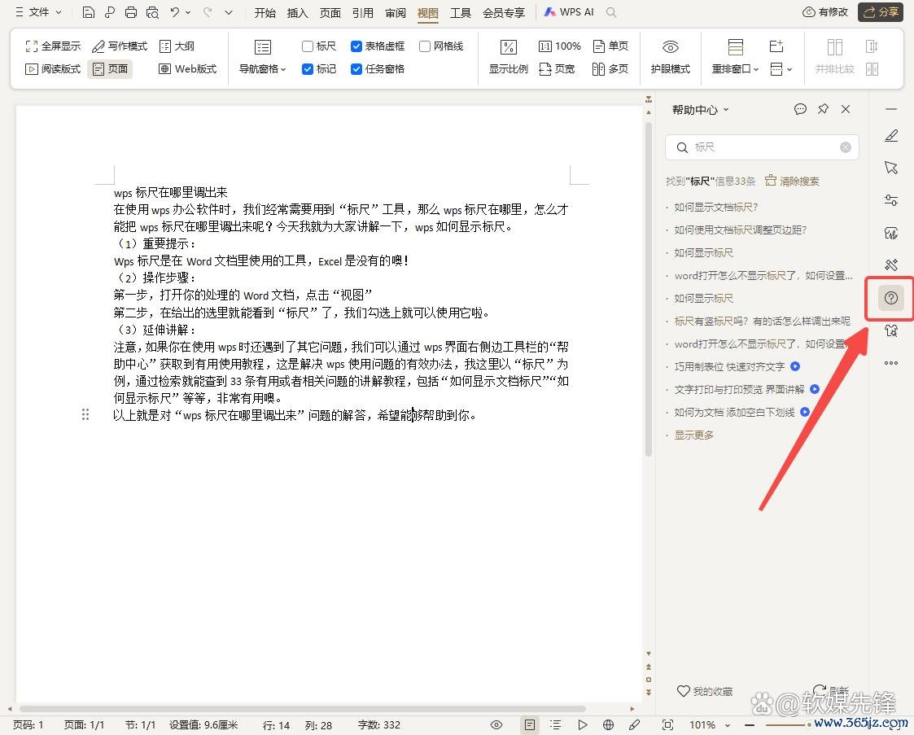Open the help center question mark icon
Viewport: 914px width, 735px height.
click(x=890, y=298)
